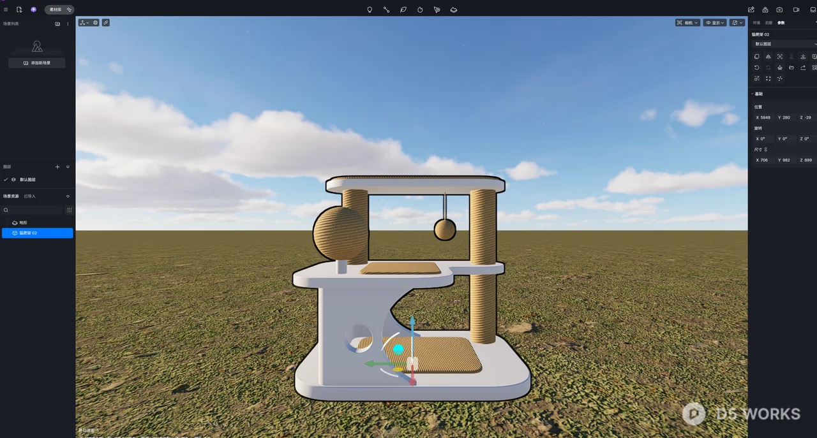Select the cursor selection tool

pyautogui.click(x=437, y=10)
